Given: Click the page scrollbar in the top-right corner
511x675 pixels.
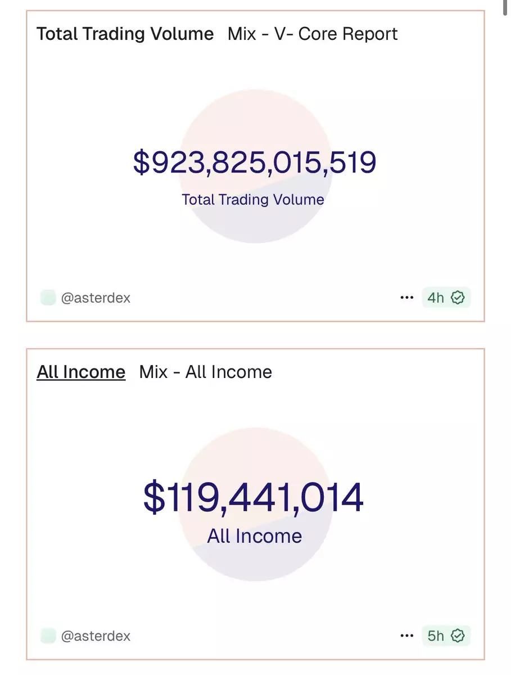Looking at the screenshot, I should [505, 7].
